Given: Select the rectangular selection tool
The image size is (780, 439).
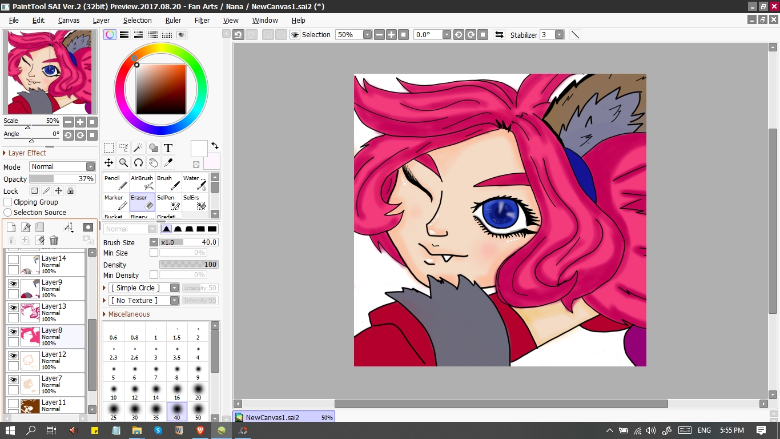Looking at the screenshot, I should 108,148.
